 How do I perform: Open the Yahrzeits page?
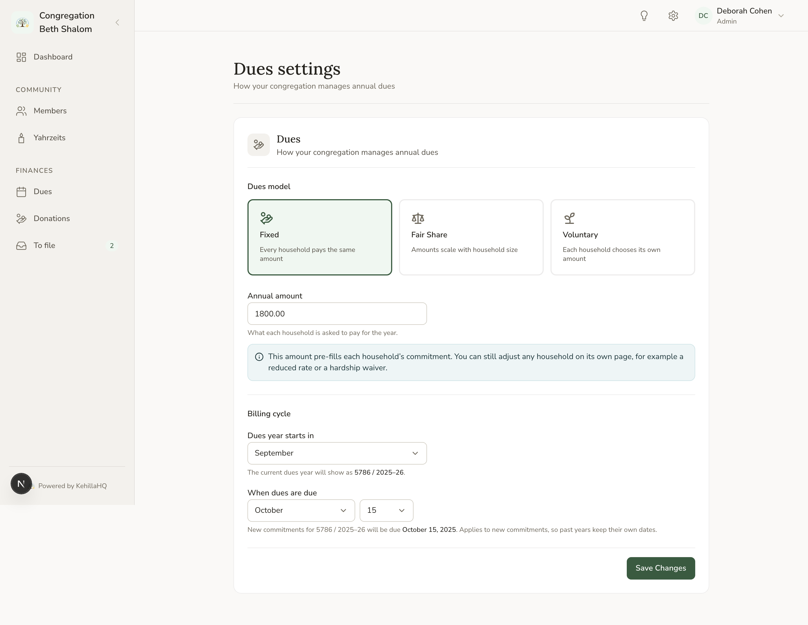[67, 138]
